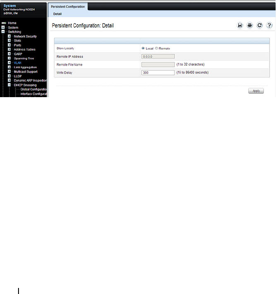Click the Remote IP Address field

pos(158,57)
